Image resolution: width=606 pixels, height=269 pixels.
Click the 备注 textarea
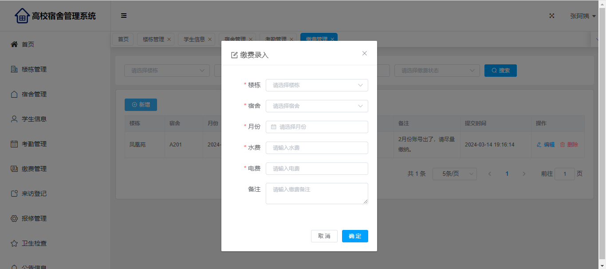click(x=316, y=194)
